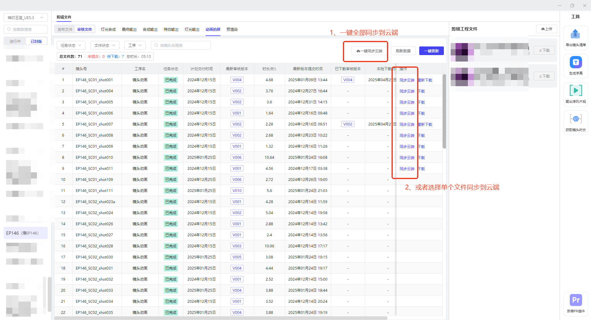Viewport: 591px width, 320px height.
Task: Click 下载 link in shot005 row
Action: (x=421, y=102)
